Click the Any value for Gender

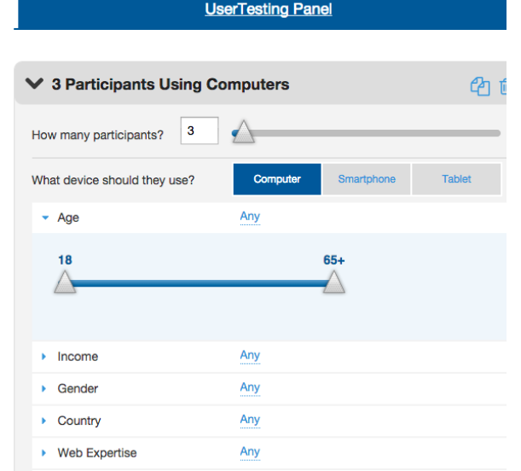pyautogui.click(x=250, y=388)
